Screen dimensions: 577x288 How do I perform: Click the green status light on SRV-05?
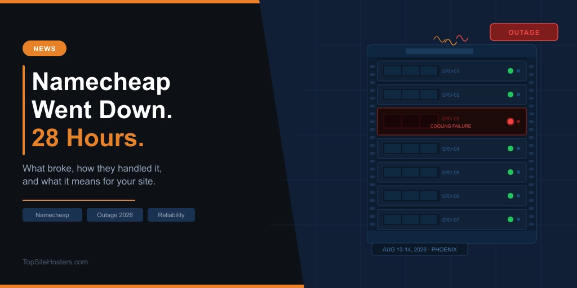(x=511, y=172)
